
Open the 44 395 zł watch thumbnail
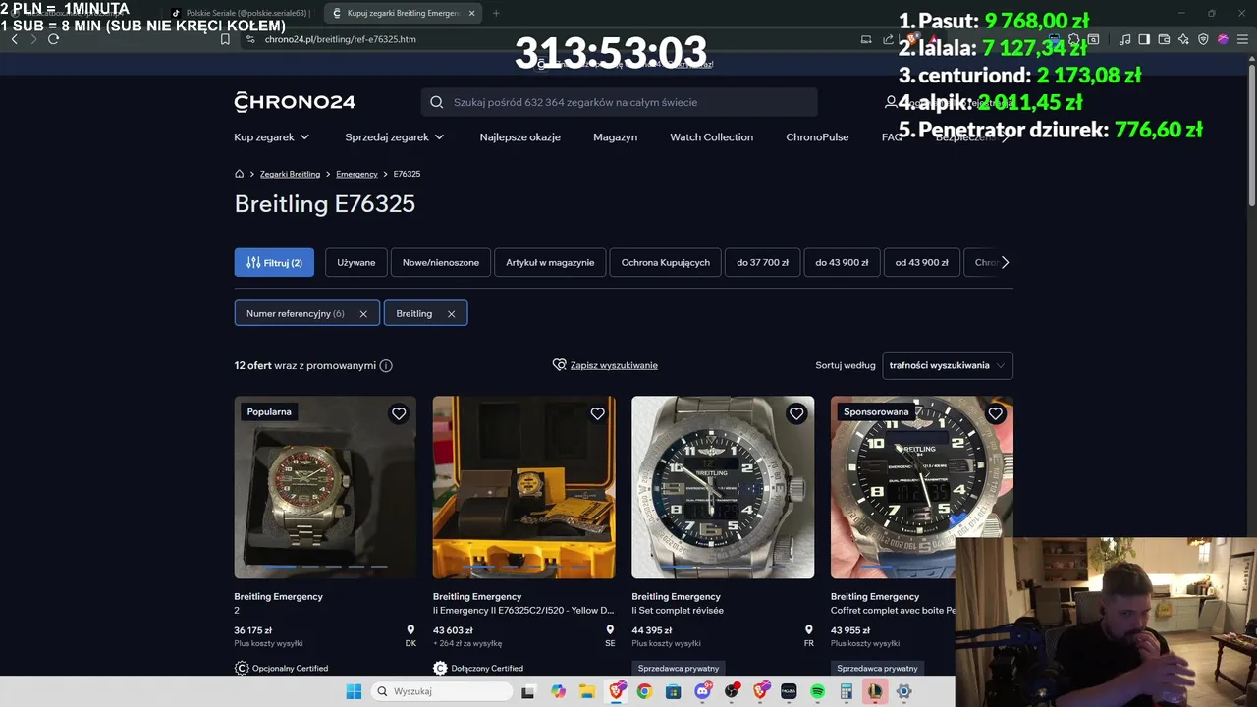(x=723, y=487)
